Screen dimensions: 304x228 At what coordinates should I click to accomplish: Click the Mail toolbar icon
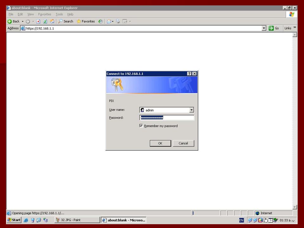[109, 21]
